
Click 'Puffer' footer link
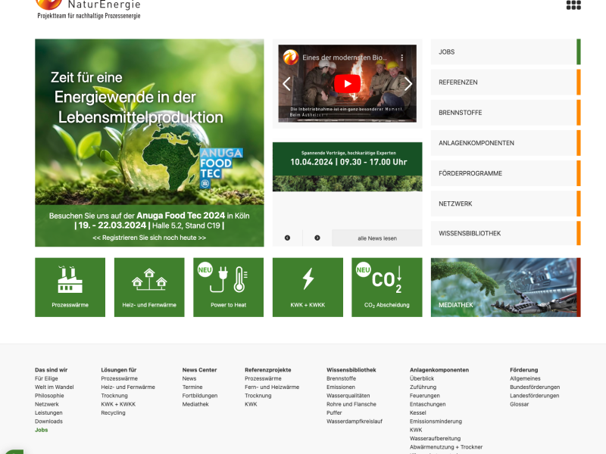tap(334, 412)
